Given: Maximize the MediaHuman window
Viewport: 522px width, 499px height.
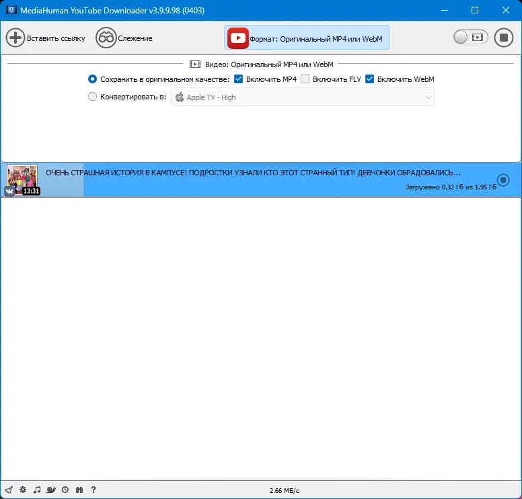Looking at the screenshot, I should click(475, 10).
